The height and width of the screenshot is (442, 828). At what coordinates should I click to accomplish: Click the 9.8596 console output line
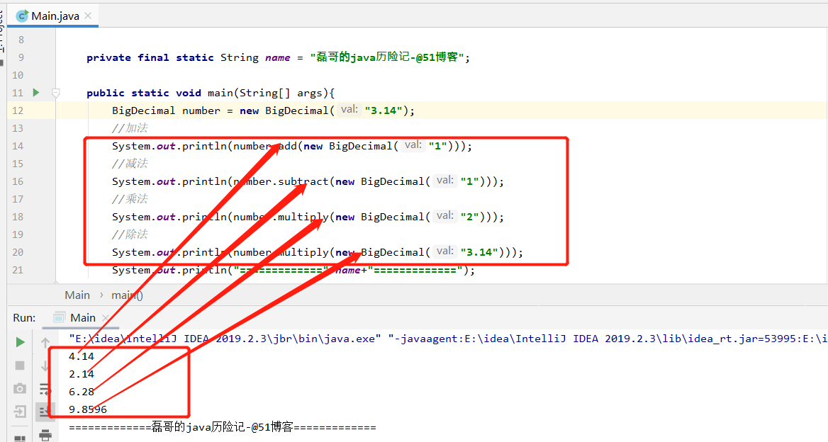[x=88, y=409]
